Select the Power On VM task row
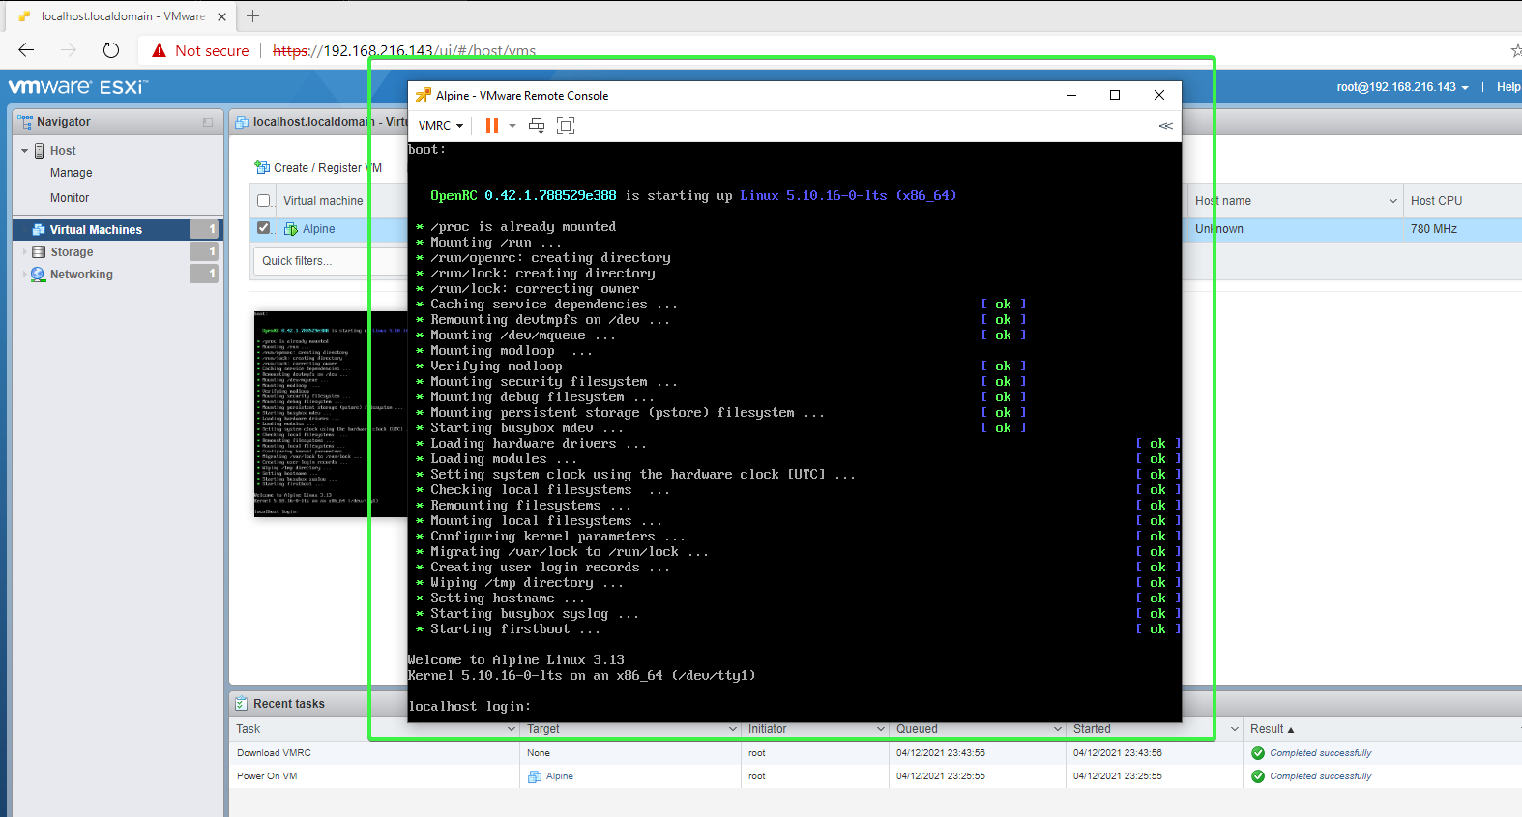 click(x=875, y=776)
